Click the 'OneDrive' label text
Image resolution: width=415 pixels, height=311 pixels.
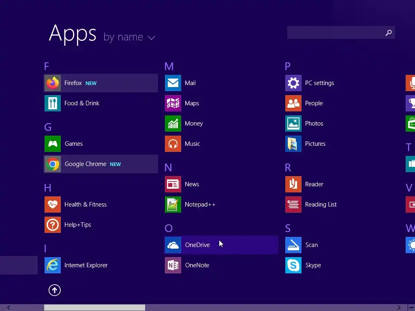[197, 245]
